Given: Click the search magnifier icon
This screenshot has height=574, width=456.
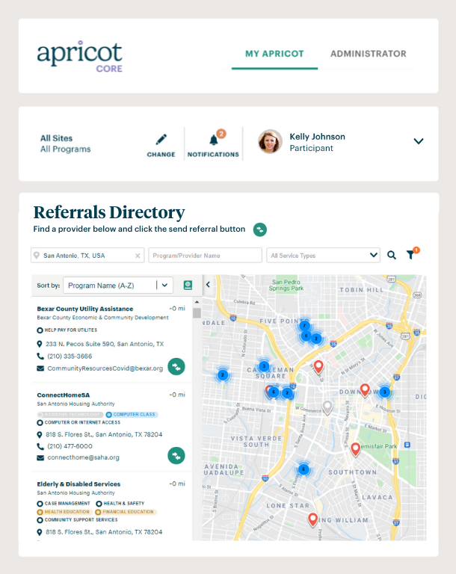Looking at the screenshot, I should pos(392,256).
